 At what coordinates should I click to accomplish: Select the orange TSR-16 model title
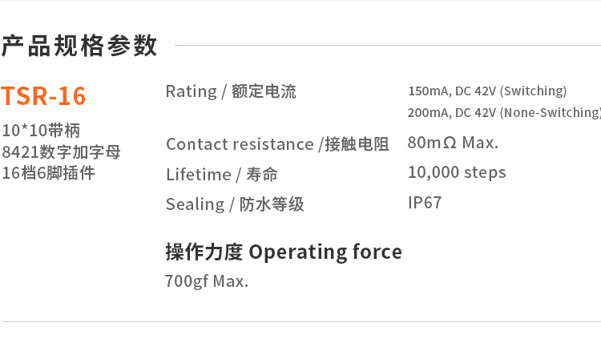(x=43, y=96)
